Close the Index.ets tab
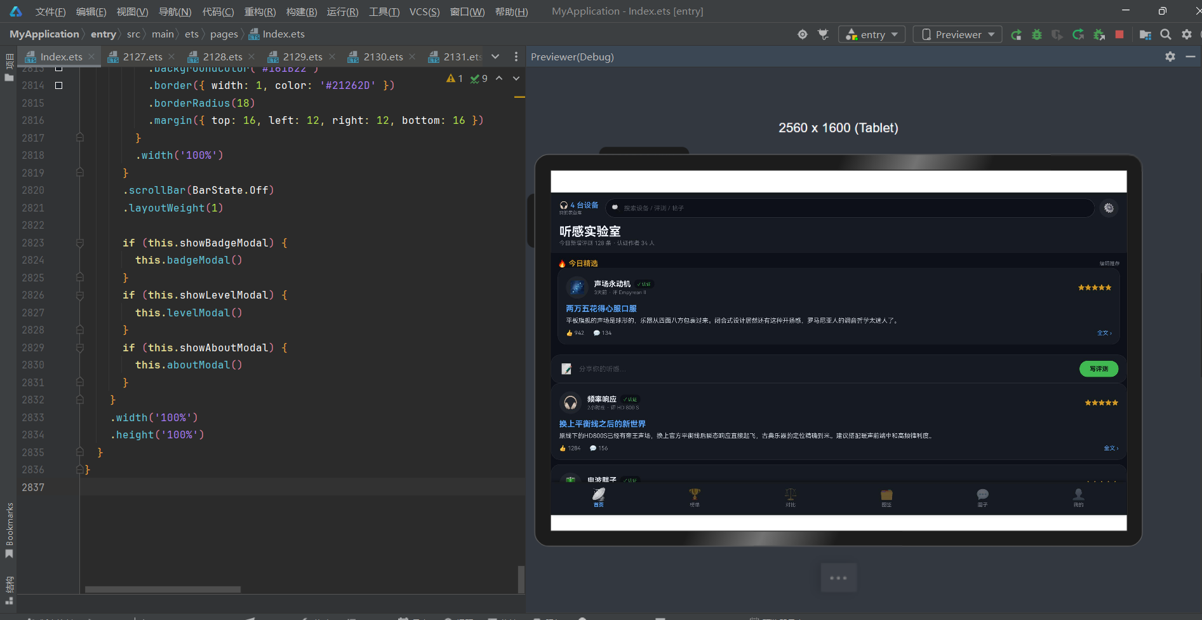Viewport: 1202px width, 620px height. (x=91, y=57)
